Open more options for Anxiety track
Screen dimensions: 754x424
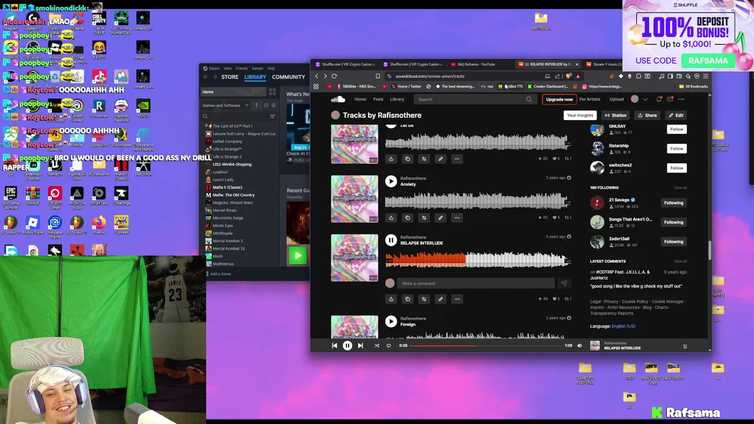click(x=457, y=218)
